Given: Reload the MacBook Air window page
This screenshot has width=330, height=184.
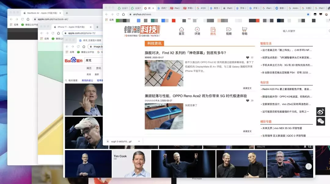Looking at the screenshot, I should coord(22,19).
